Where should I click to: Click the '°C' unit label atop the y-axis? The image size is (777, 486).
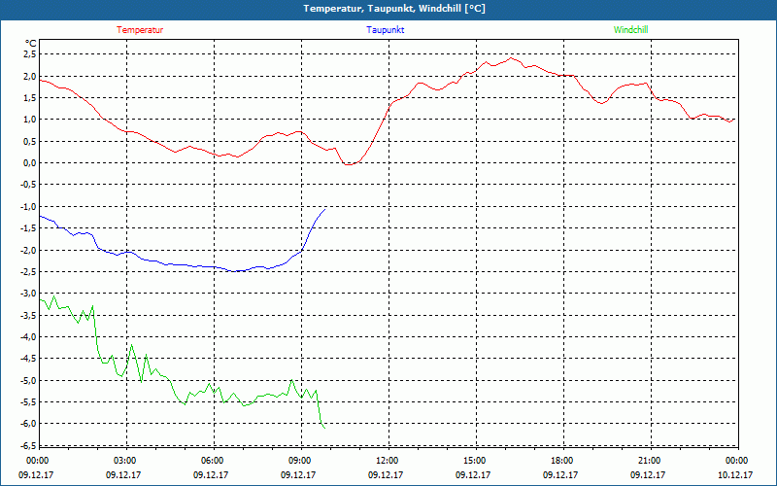pyautogui.click(x=31, y=44)
